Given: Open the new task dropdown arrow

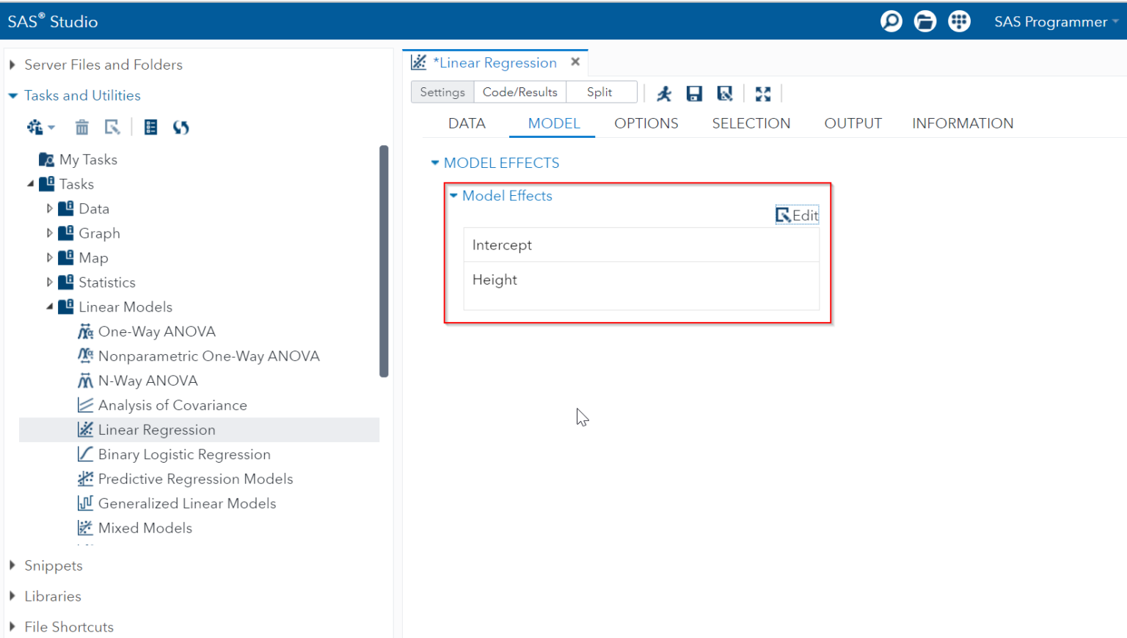Looking at the screenshot, I should tap(51, 127).
